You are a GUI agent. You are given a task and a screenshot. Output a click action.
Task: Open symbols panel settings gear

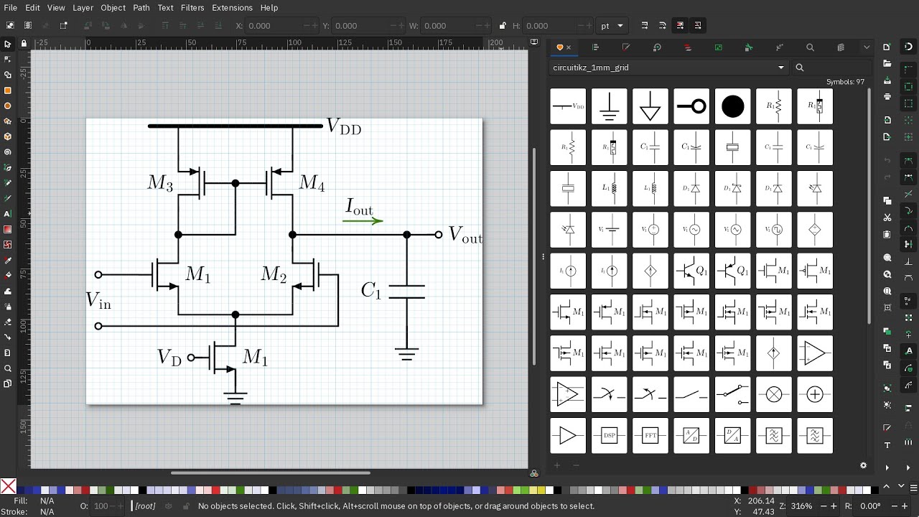coord(863,465)
